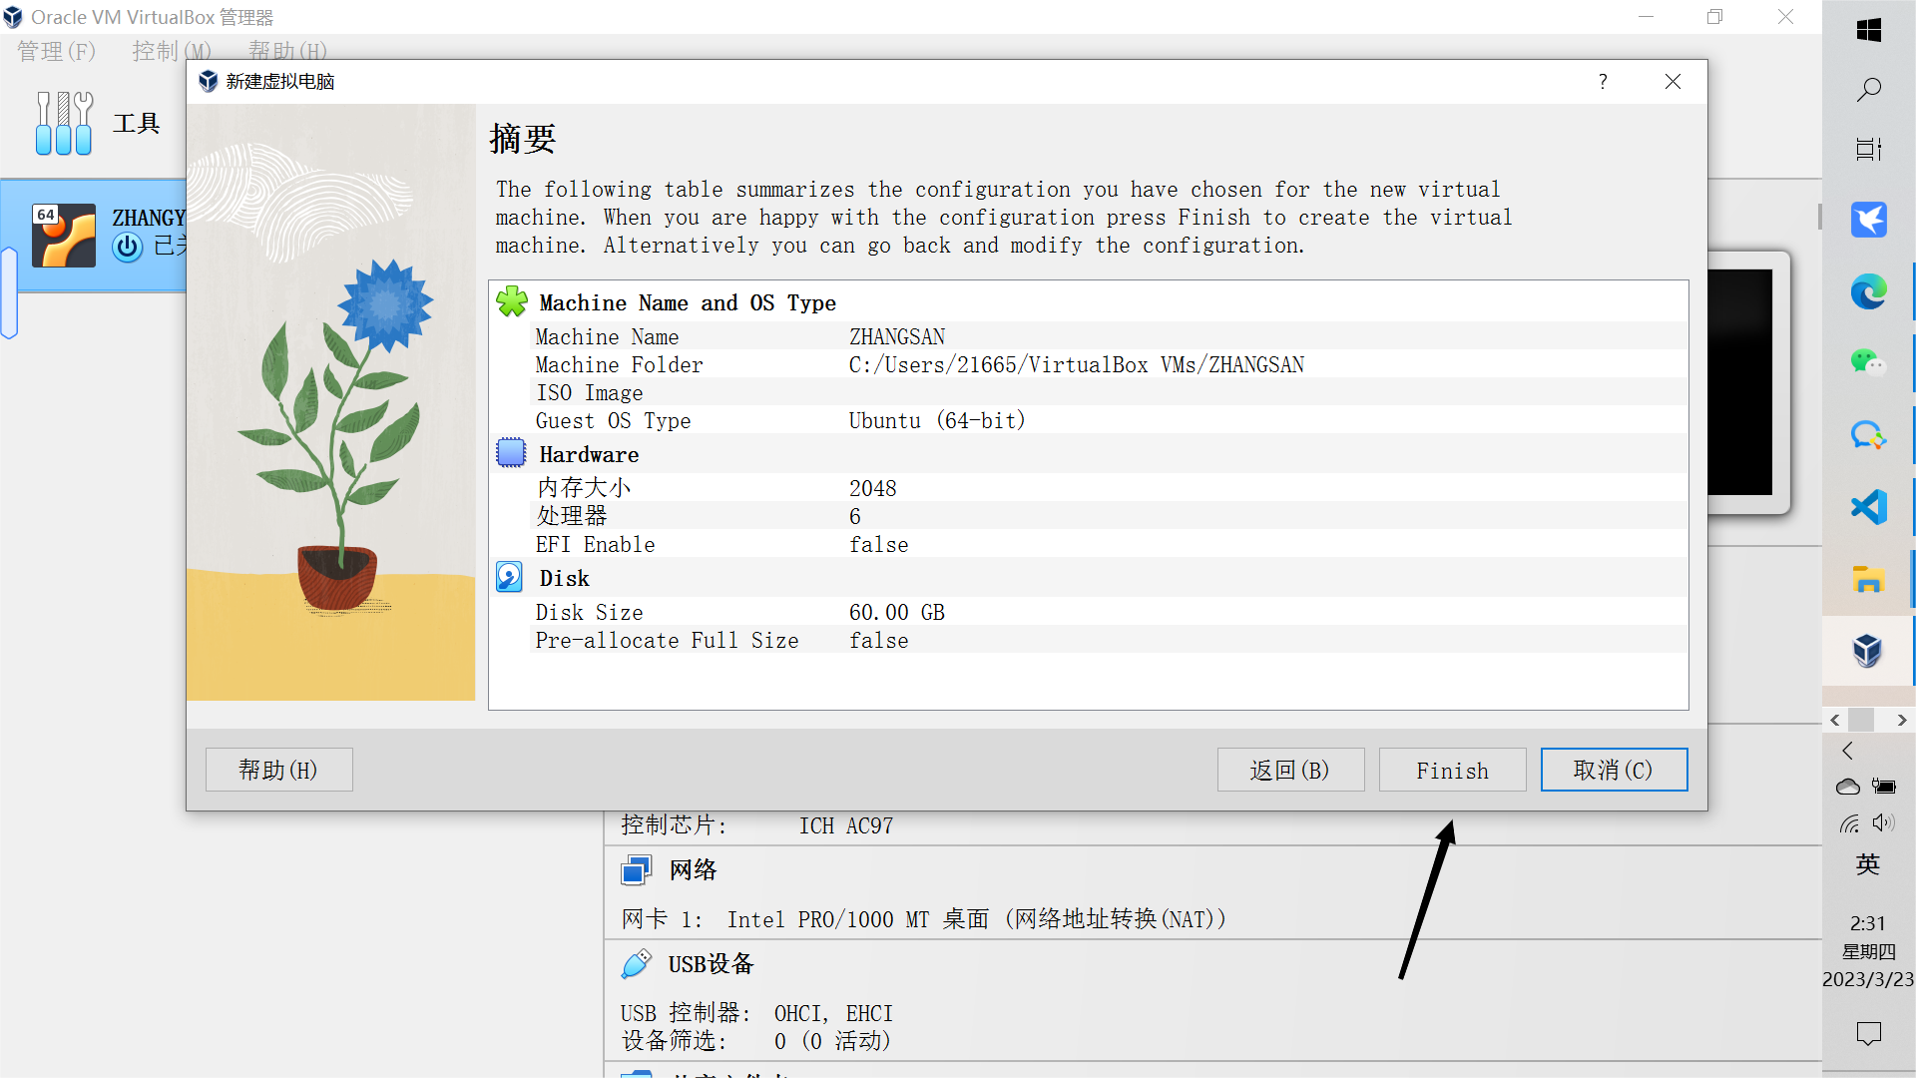This screenshot has width=1916, height=1078.
Task: Click USB 控制器 OHCI, EHCI line
Action: (x=757, y=1014)
